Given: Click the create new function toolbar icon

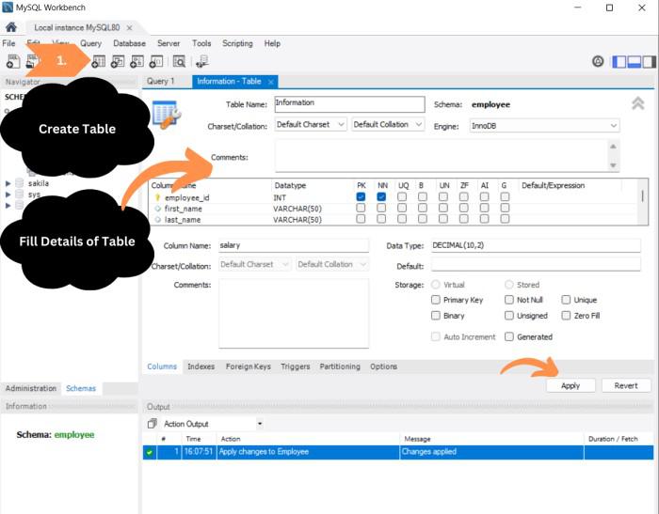Looking at the screenshot, I should coord(156,61).
